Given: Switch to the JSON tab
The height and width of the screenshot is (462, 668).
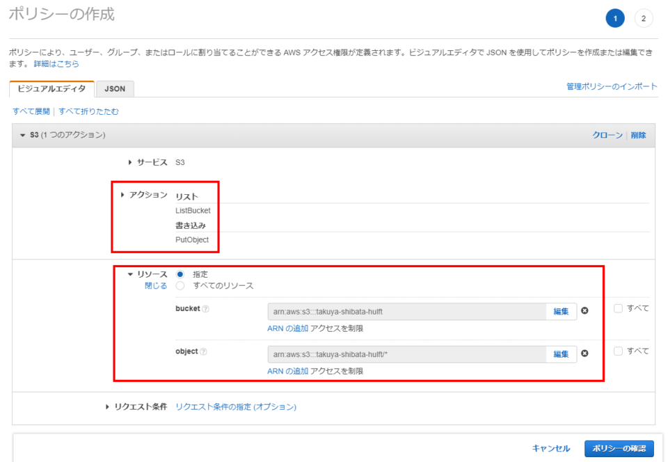Looking at the screenshot, I should tap(115, 89).
